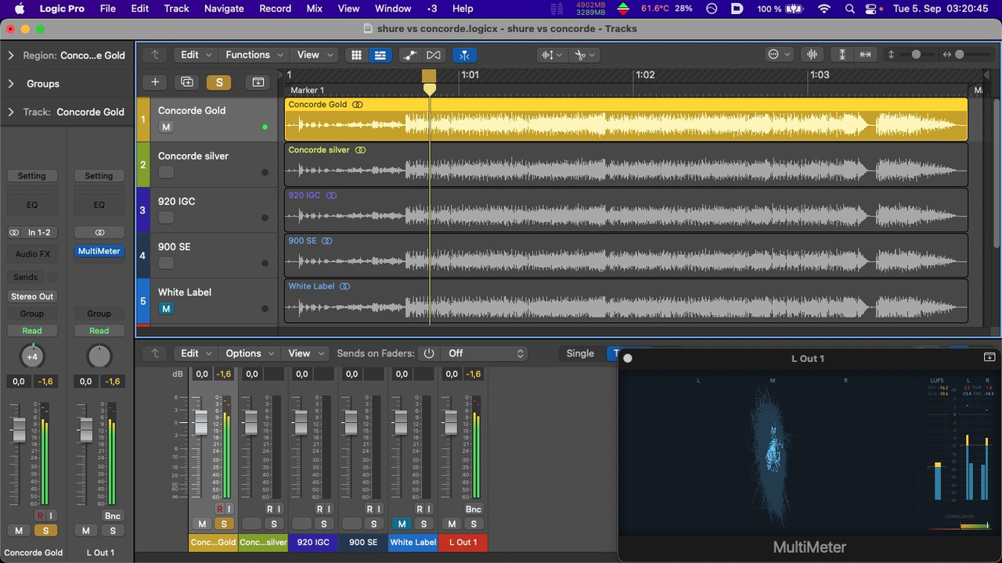
Task: Toggle global Solo button in track header
Action: tap(219, 82)
